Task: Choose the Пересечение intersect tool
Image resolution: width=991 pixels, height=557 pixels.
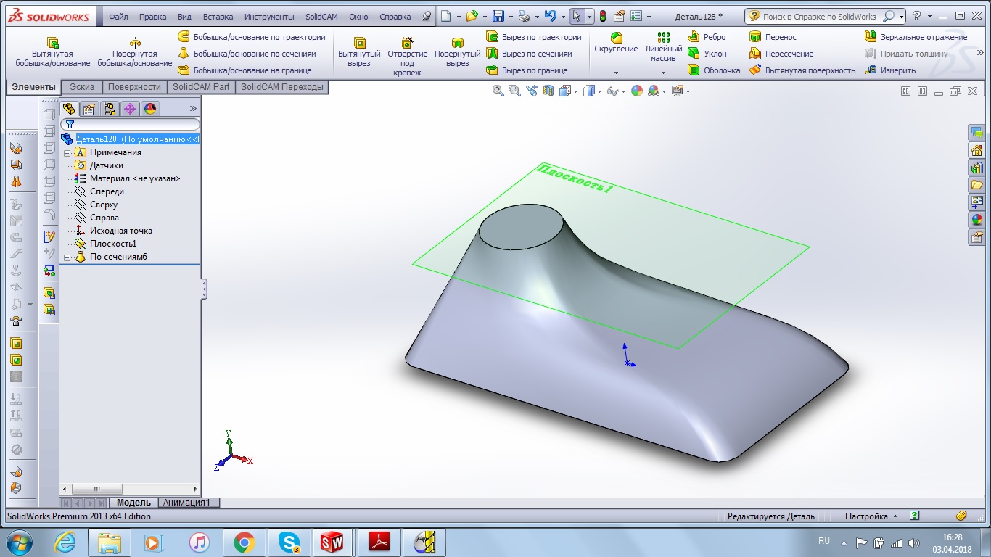Action: (781, 54)
